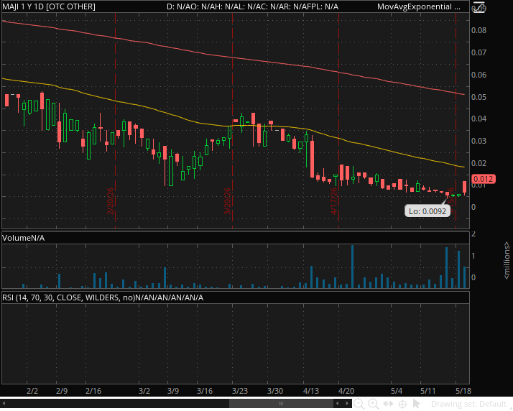Click the Volume panel header
This screenshot has width=513, height=411.
(x=23, y=238)
